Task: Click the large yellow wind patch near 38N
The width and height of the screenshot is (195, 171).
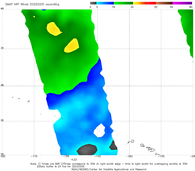Action: [x=54, y=29]
